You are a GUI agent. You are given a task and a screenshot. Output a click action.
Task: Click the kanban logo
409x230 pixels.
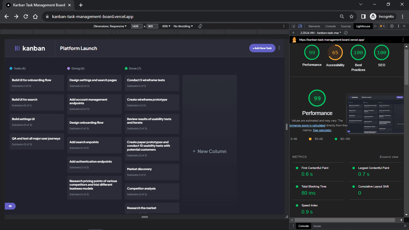point(30,48)
